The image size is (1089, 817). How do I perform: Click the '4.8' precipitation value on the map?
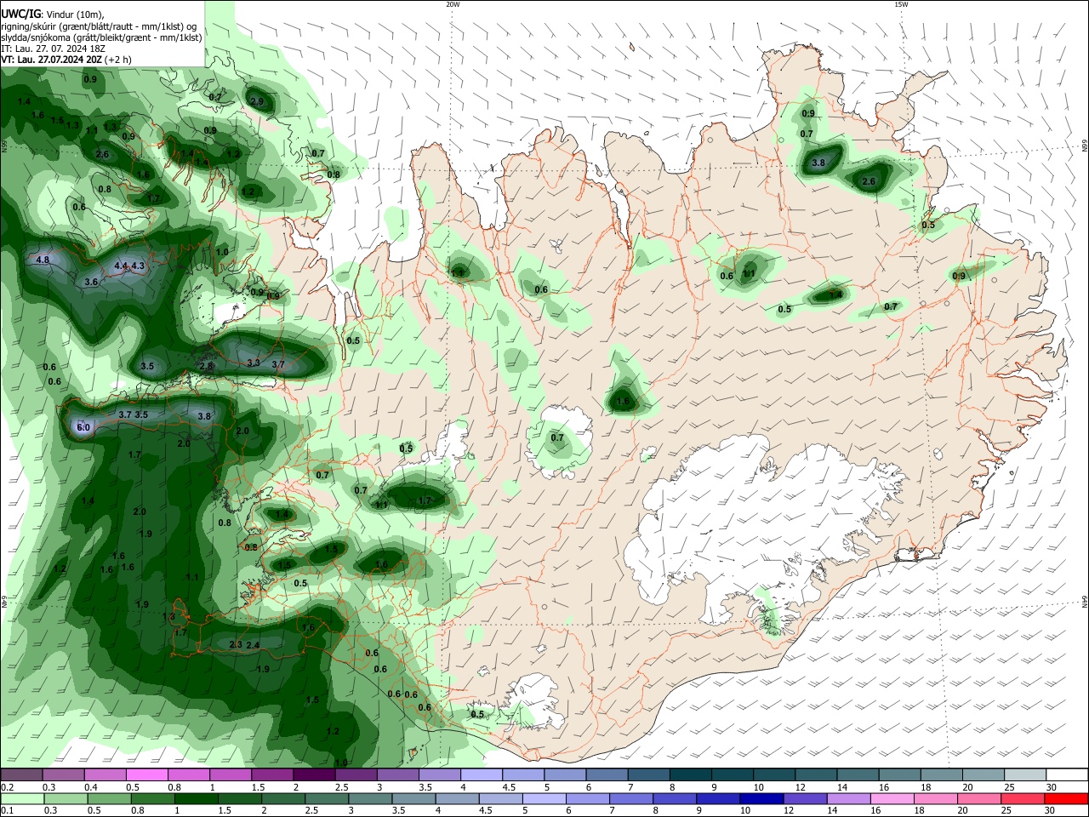tap(43, 260)
